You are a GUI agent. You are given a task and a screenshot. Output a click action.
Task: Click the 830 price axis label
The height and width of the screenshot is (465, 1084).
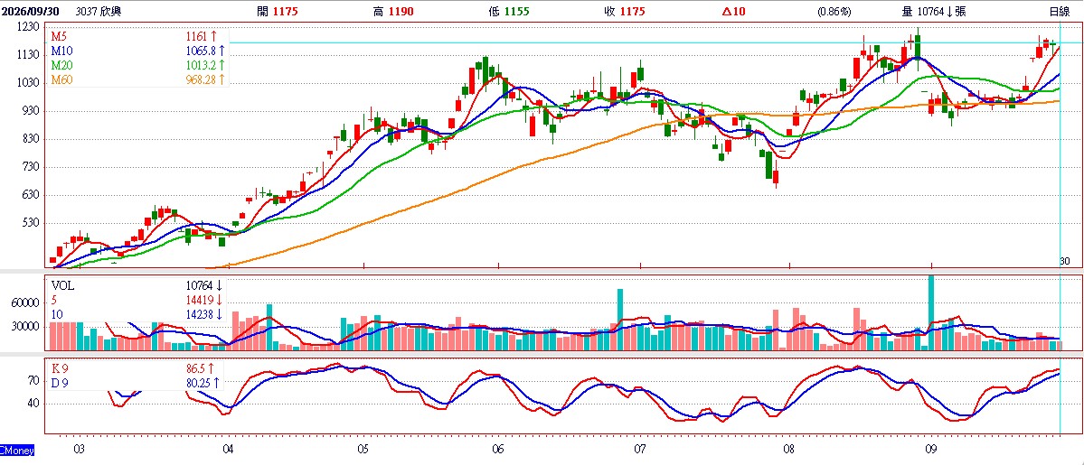(33, 139)
